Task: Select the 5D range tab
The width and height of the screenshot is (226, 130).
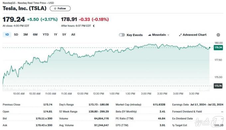Action: pyautogui.click(x=16, y=35)
